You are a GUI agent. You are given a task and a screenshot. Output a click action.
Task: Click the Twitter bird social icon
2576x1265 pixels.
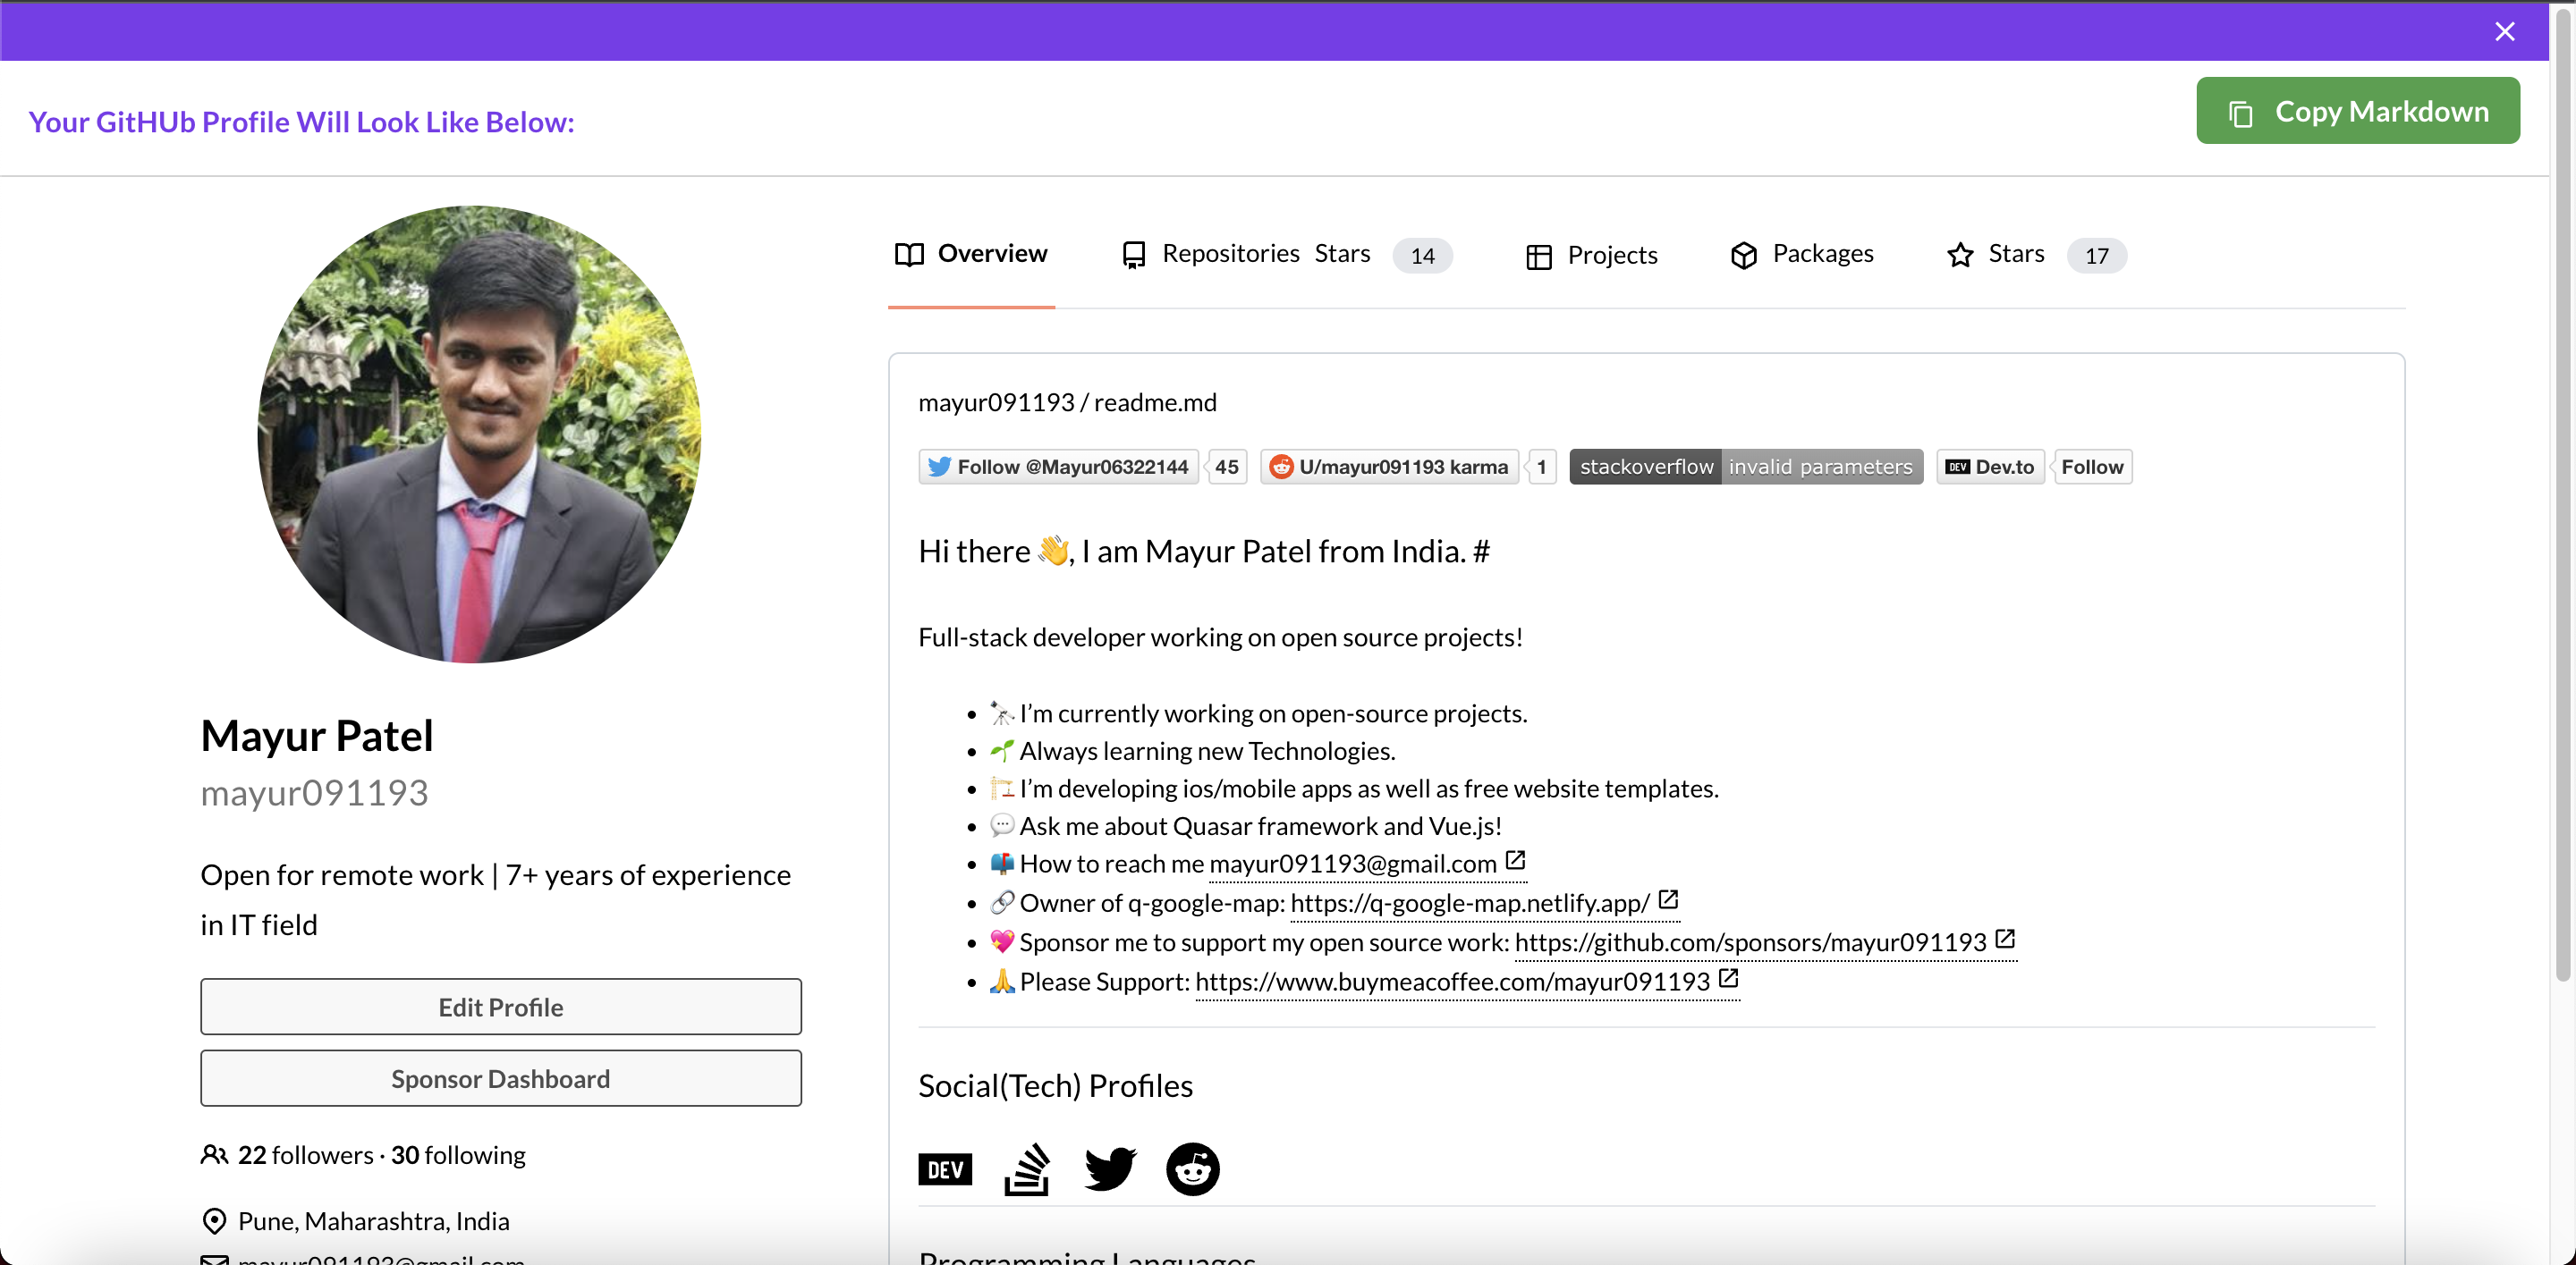point(1109,1168)
